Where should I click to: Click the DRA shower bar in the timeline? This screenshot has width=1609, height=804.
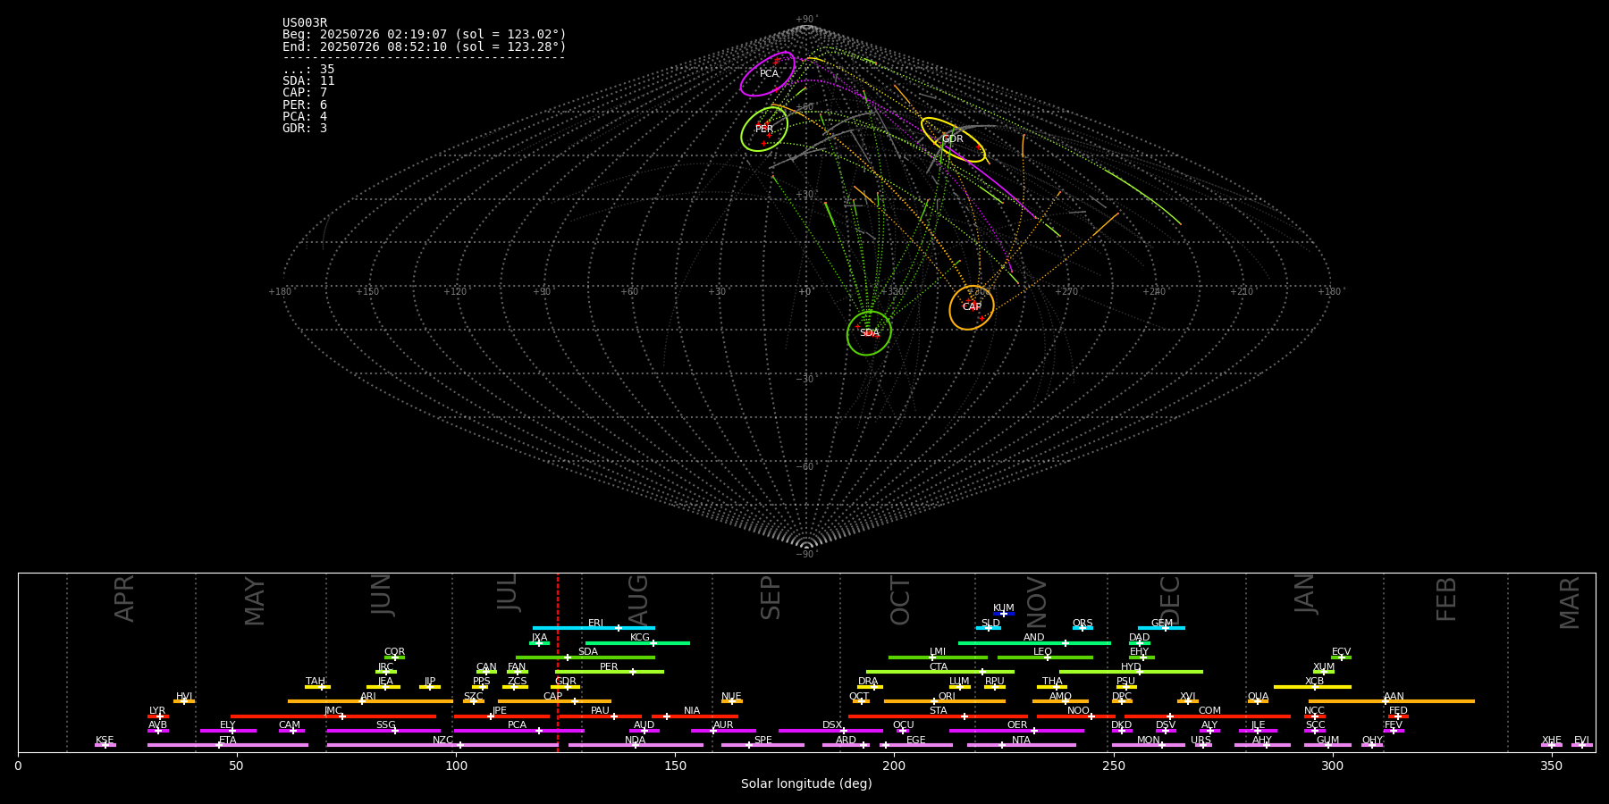pos(870,687)
